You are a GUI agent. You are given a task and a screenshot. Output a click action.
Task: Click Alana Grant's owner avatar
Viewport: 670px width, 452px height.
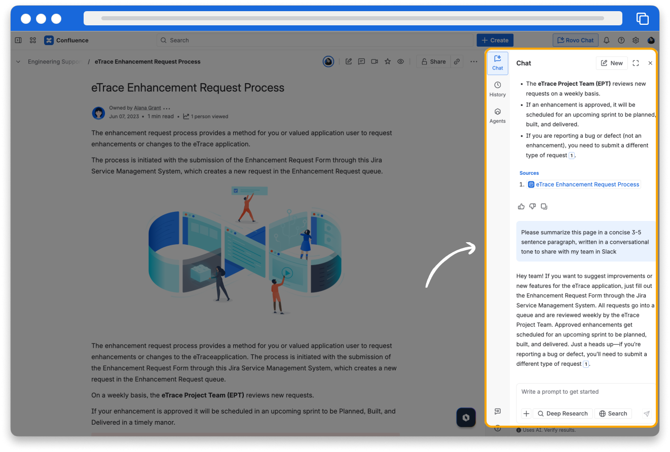click(x=98, y=112)
